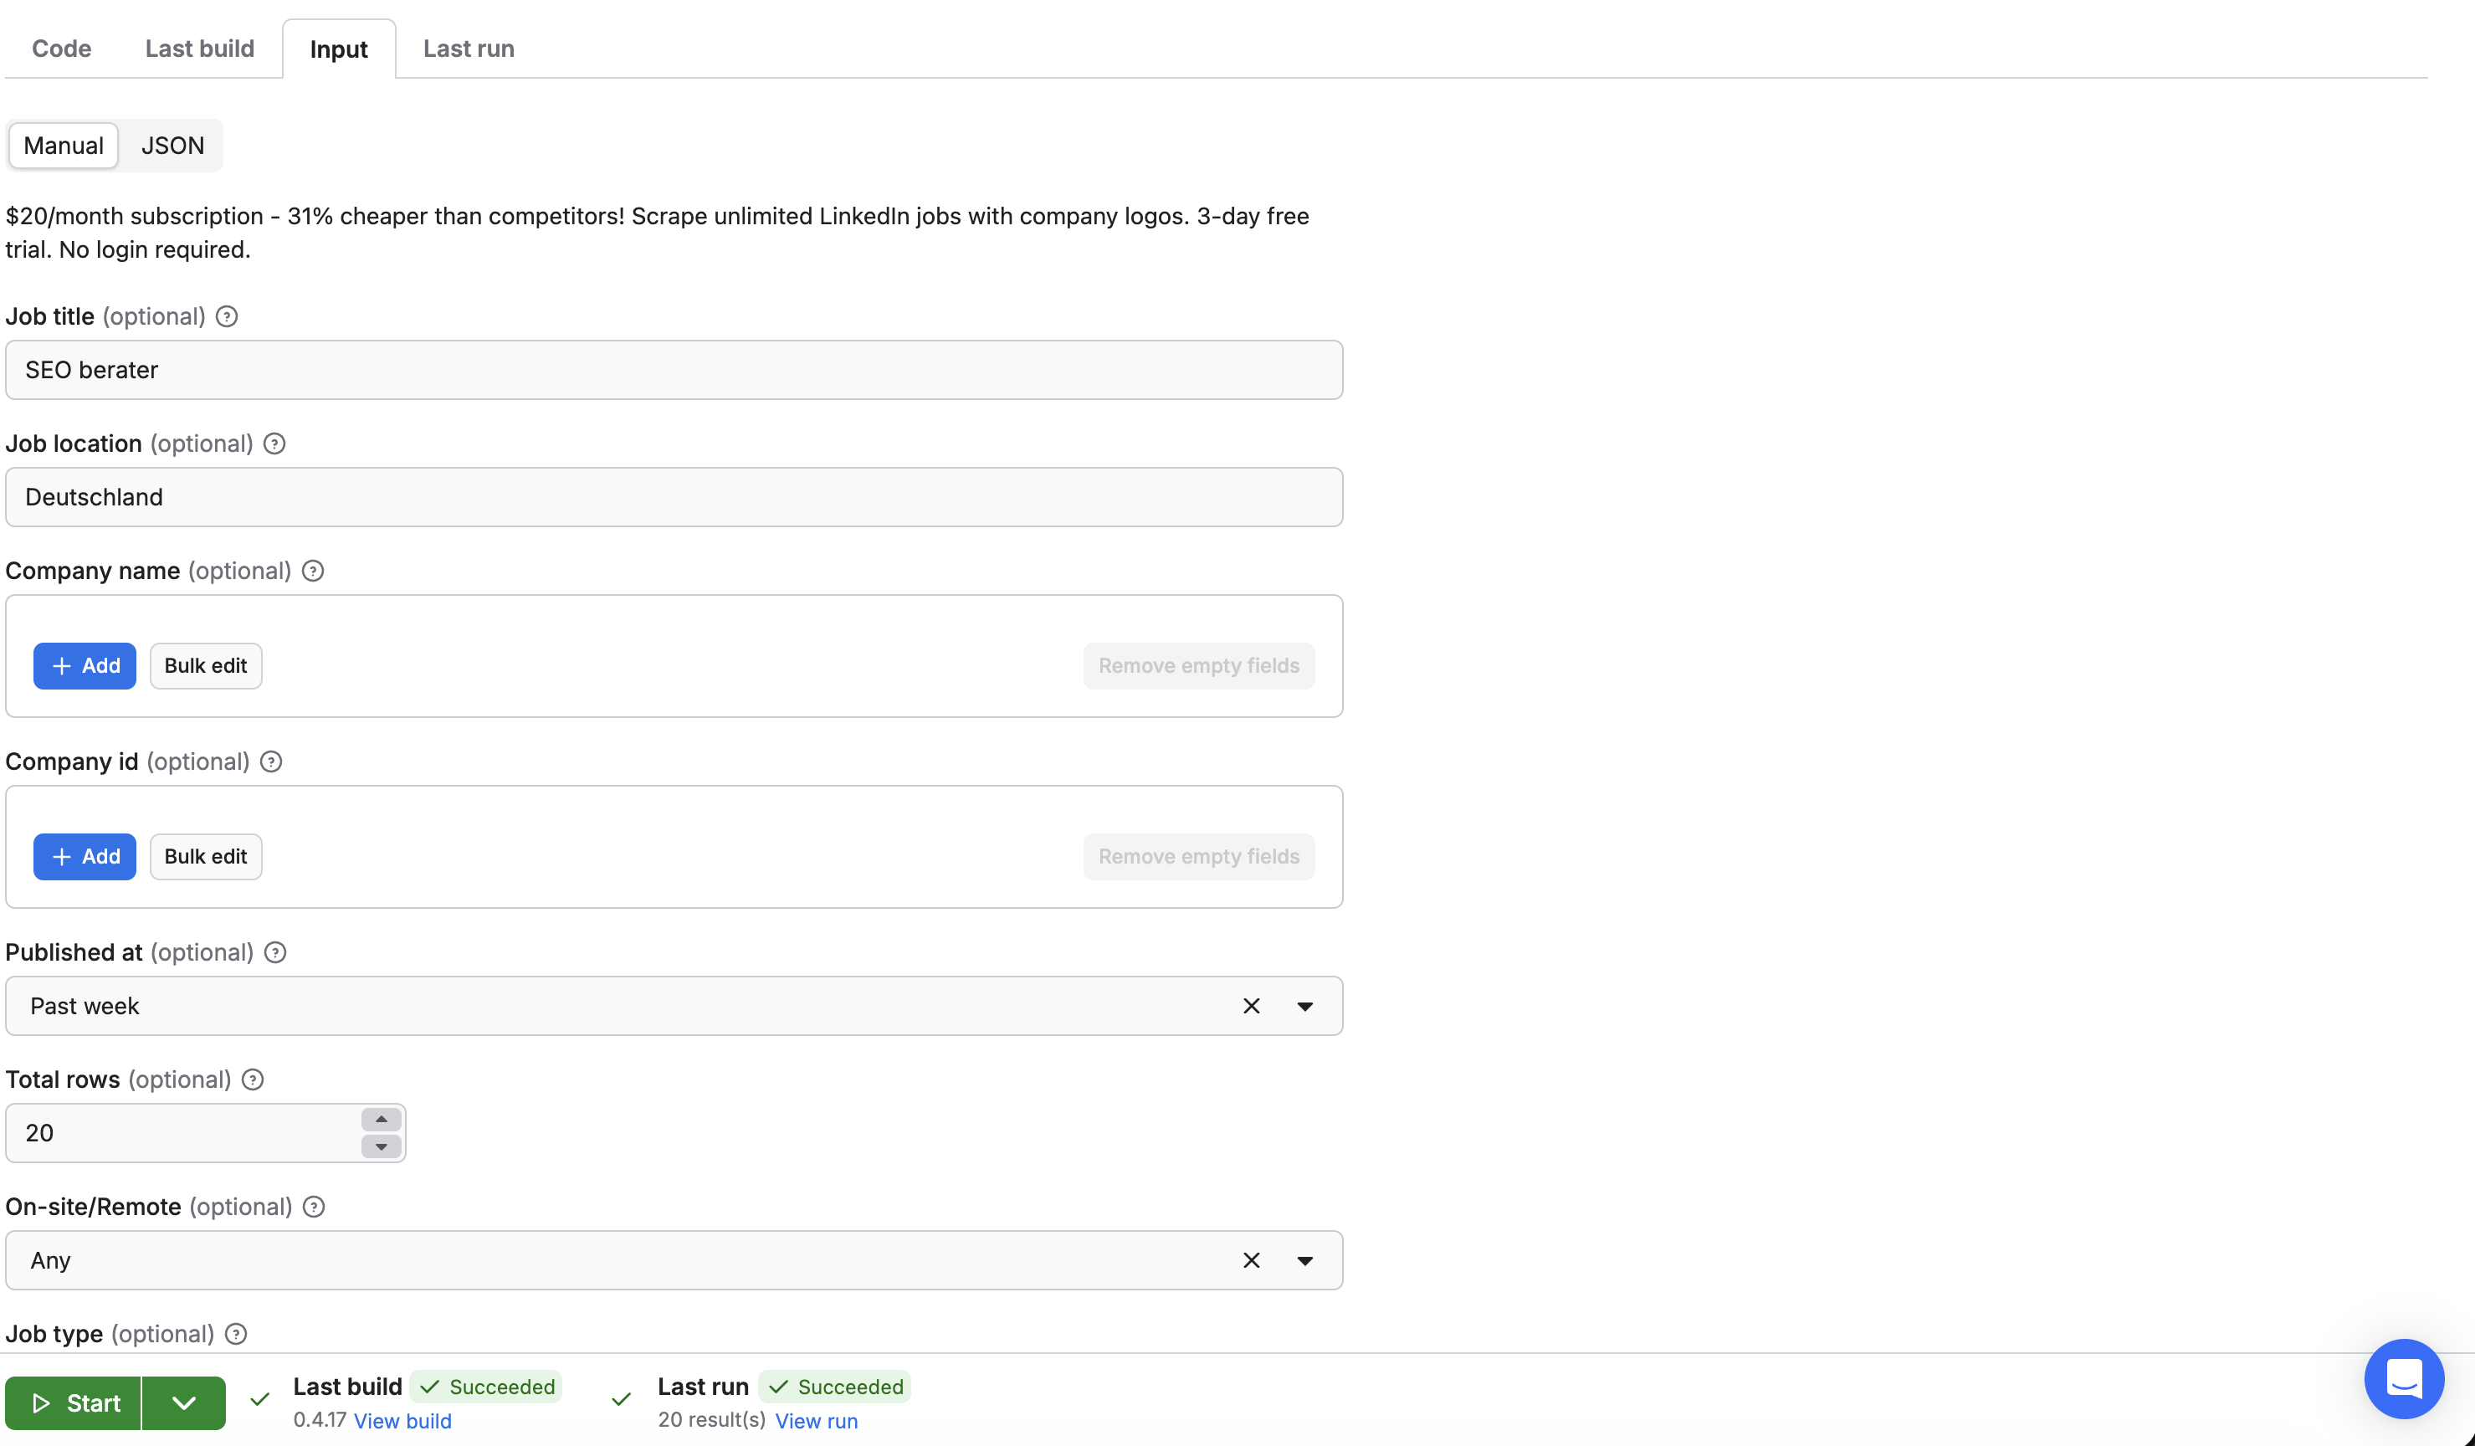Viewport: 2475px width, 1446px height.
Task: Click help icon next to Company name
Action: tap(313, 571)
